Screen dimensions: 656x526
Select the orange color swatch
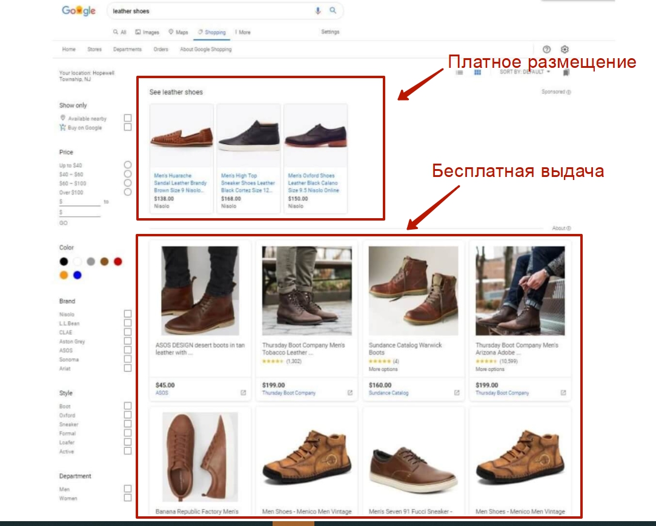[64, 275]
